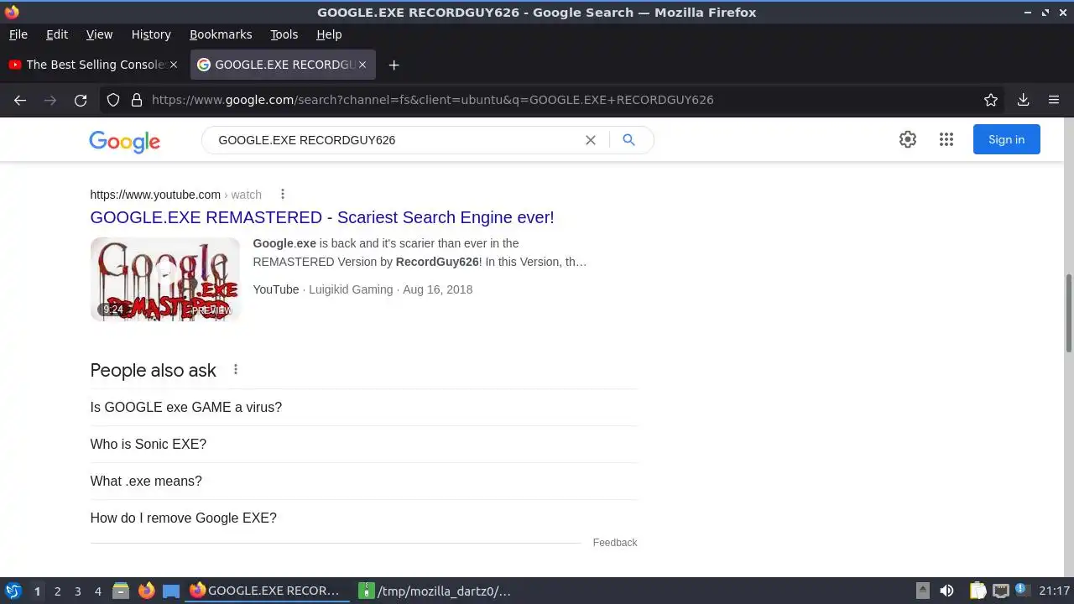Open the application launcher in taskbar

[x=13, y=591]
